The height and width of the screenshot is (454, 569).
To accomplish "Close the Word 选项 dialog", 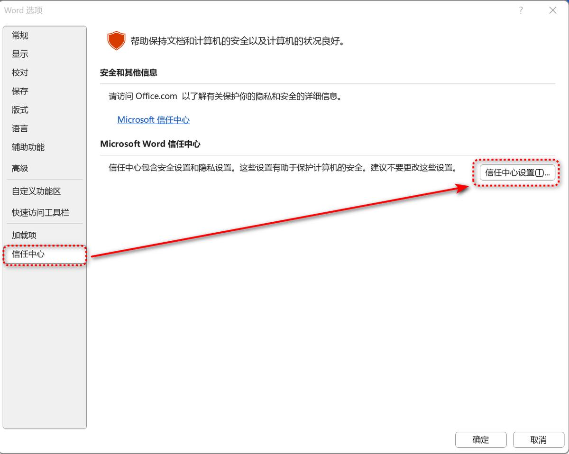I will tap(552, 10).
